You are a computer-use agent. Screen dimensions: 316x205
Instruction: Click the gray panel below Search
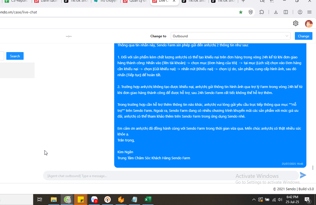pyautogui.click(x=17, y=70)
